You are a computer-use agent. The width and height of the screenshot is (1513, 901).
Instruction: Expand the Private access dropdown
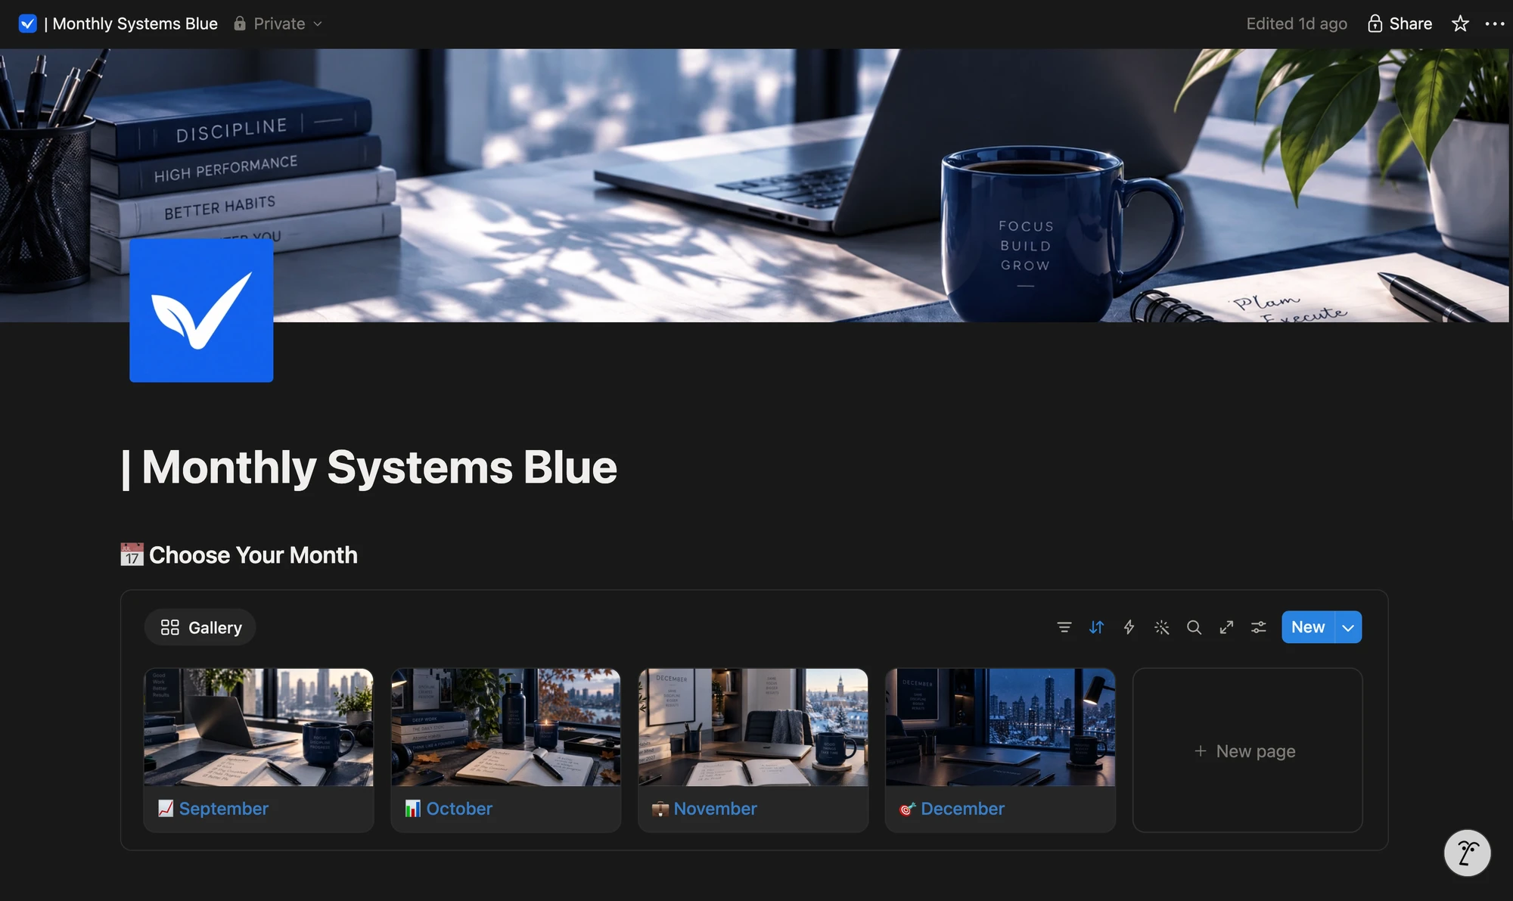point(278,23)
